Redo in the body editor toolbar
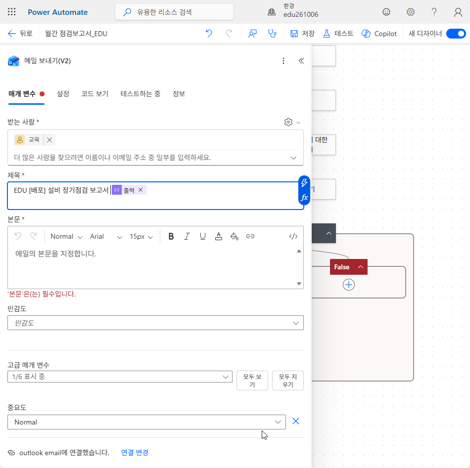 (33, 236)
